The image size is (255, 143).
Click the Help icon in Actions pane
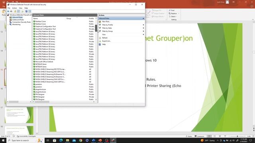coord(100,44)
